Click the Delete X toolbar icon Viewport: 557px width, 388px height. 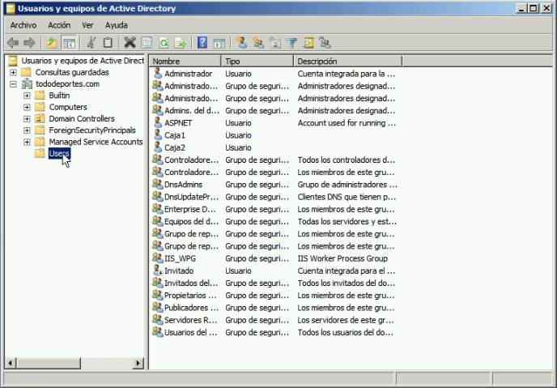(130, 43)
